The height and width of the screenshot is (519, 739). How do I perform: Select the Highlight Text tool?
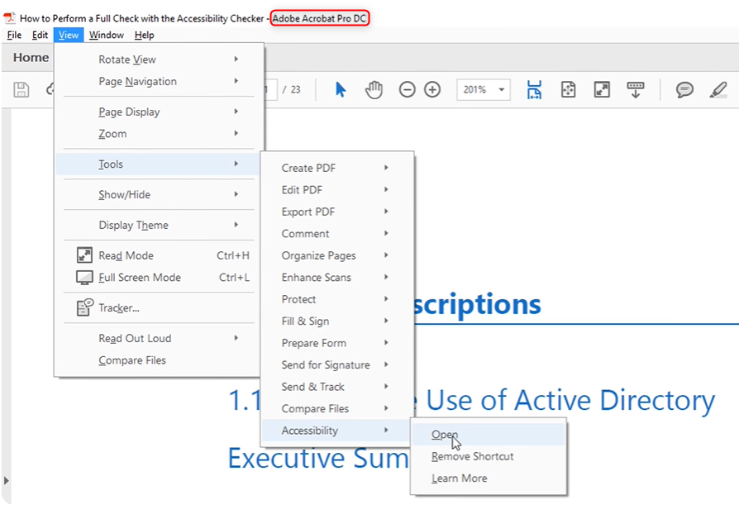(718, 89)
